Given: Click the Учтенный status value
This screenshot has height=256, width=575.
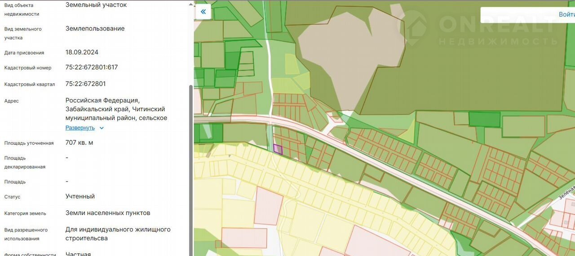Looking at the screenshot, I should pos(80,196).
